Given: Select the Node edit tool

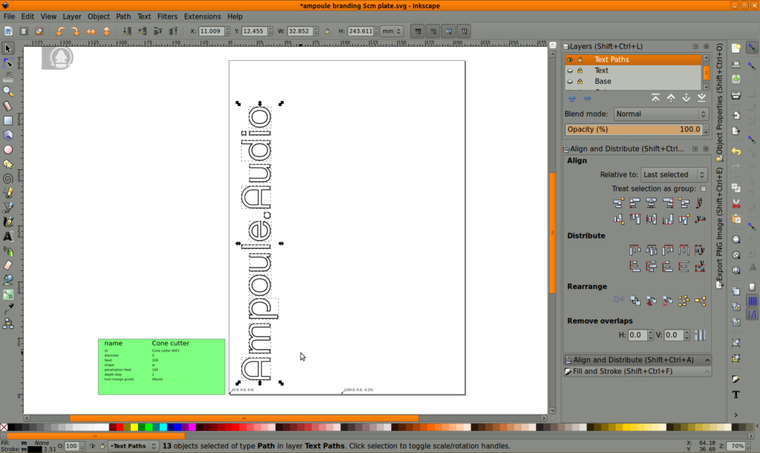Looking at the screenshot, I should pyautogui.click(x=7, y=62).
